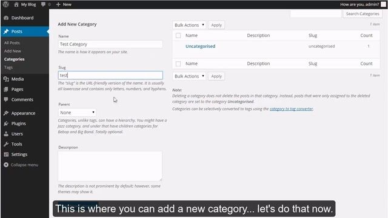Open the comments bubble icon in admin bar
Image resolution: width=388 pixels, height=218 pixels.
tap(43, 4)
